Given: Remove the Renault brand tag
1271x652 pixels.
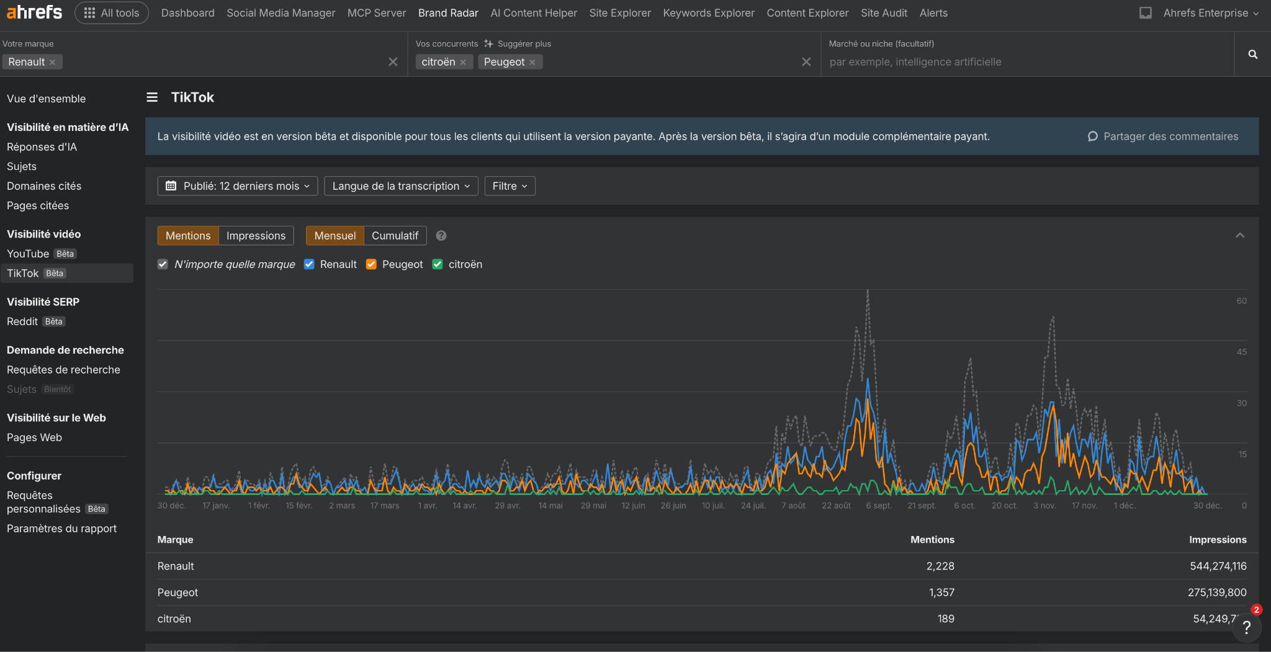Looking at the screenshot, I should click(53, 62).
